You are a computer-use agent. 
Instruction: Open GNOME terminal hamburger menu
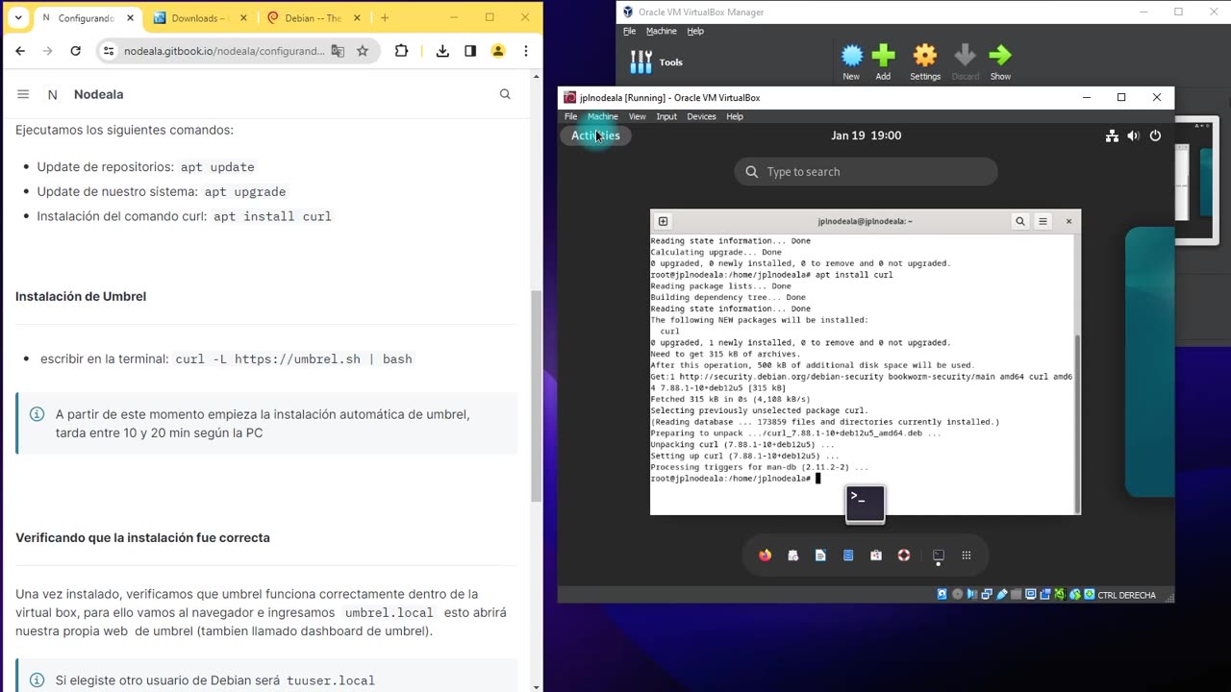click(x=1043, y=221)
